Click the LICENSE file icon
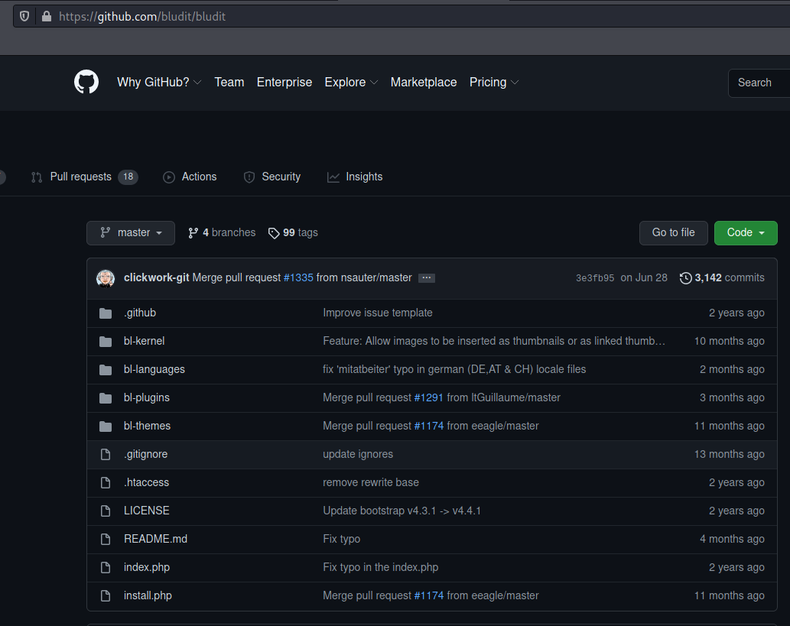The image size is (790, 626). pos(106,511)
